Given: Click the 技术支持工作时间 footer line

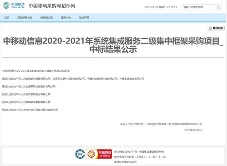Looking at the screenshot, I should pos(140,157).
